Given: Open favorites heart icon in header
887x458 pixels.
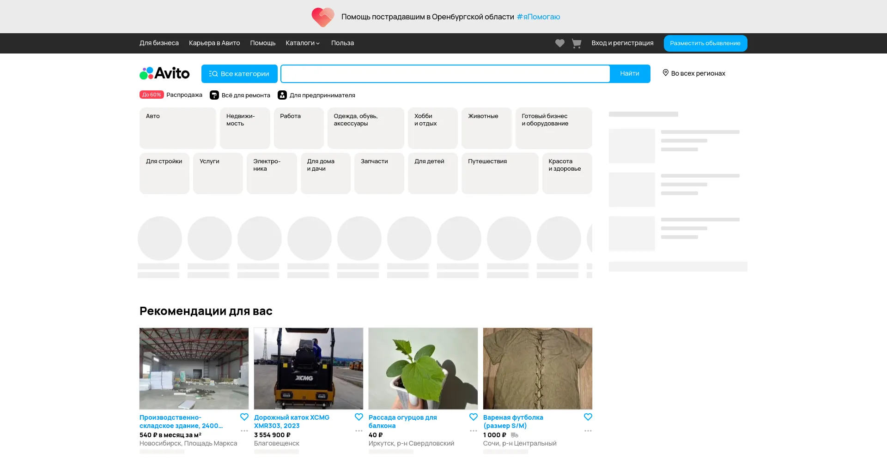Looking at the screenshot, I should [x=559, y=43].
